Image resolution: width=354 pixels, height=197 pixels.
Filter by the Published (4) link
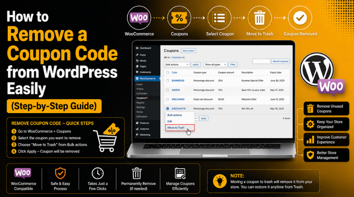tap(179, 57)
